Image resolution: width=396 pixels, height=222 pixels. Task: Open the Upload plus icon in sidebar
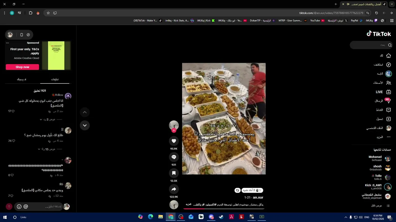pyautogui.click(x=389, y=119)
